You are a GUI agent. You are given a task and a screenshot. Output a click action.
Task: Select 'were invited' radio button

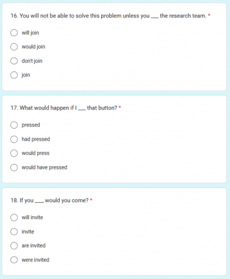14,260
